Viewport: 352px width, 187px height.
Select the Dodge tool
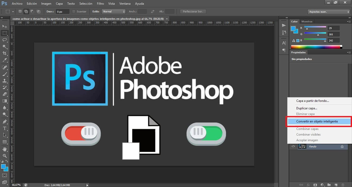tap(5, 114)
